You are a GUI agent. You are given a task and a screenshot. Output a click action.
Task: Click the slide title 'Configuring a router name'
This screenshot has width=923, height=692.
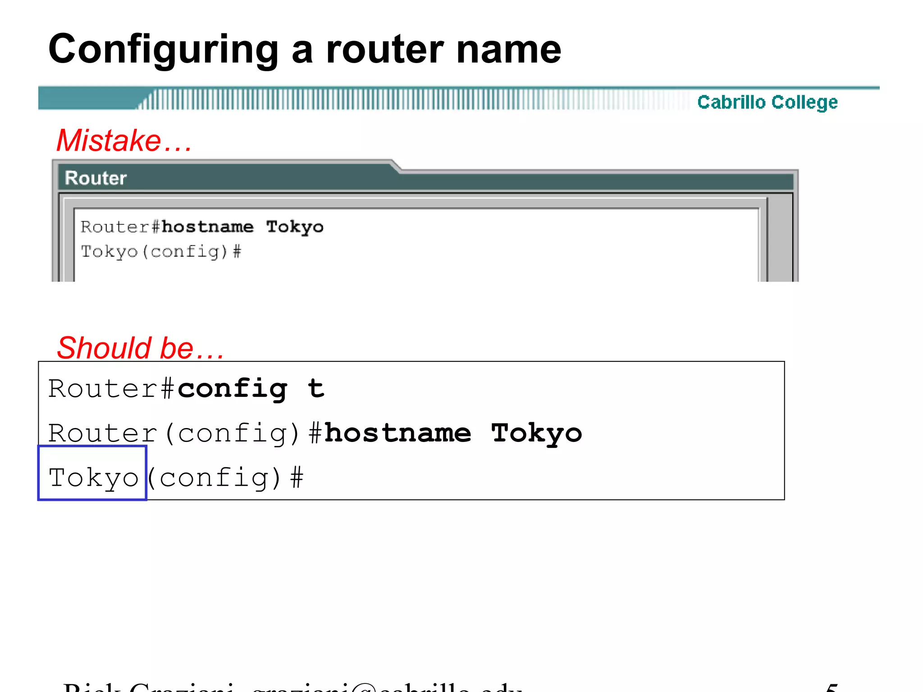tap(305, 49)
